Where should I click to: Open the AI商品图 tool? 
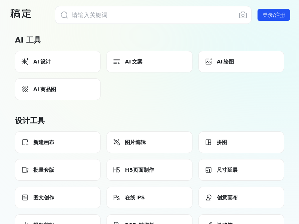(x=58, y=89)
